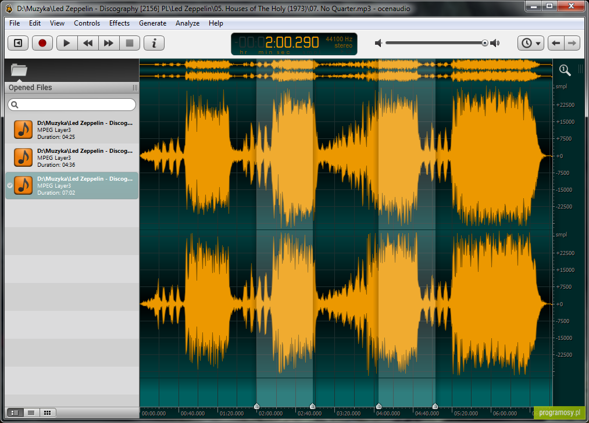Screen dimensions: 589x423
Task: Set max volume via the loud speaker icon
Action: [495, 43]
